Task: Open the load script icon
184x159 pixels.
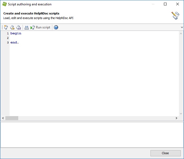Action: (x=12, y=27)
